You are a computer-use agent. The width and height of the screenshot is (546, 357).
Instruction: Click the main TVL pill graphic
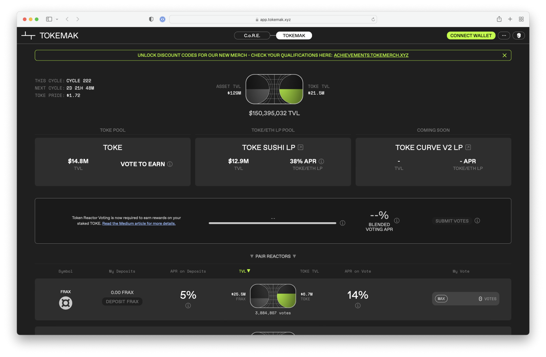[274, 89]
